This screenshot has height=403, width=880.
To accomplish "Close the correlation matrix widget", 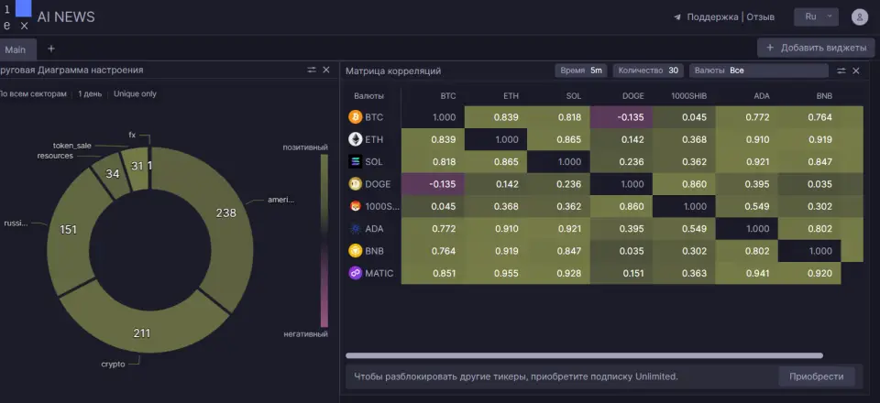I will point(856,71).
